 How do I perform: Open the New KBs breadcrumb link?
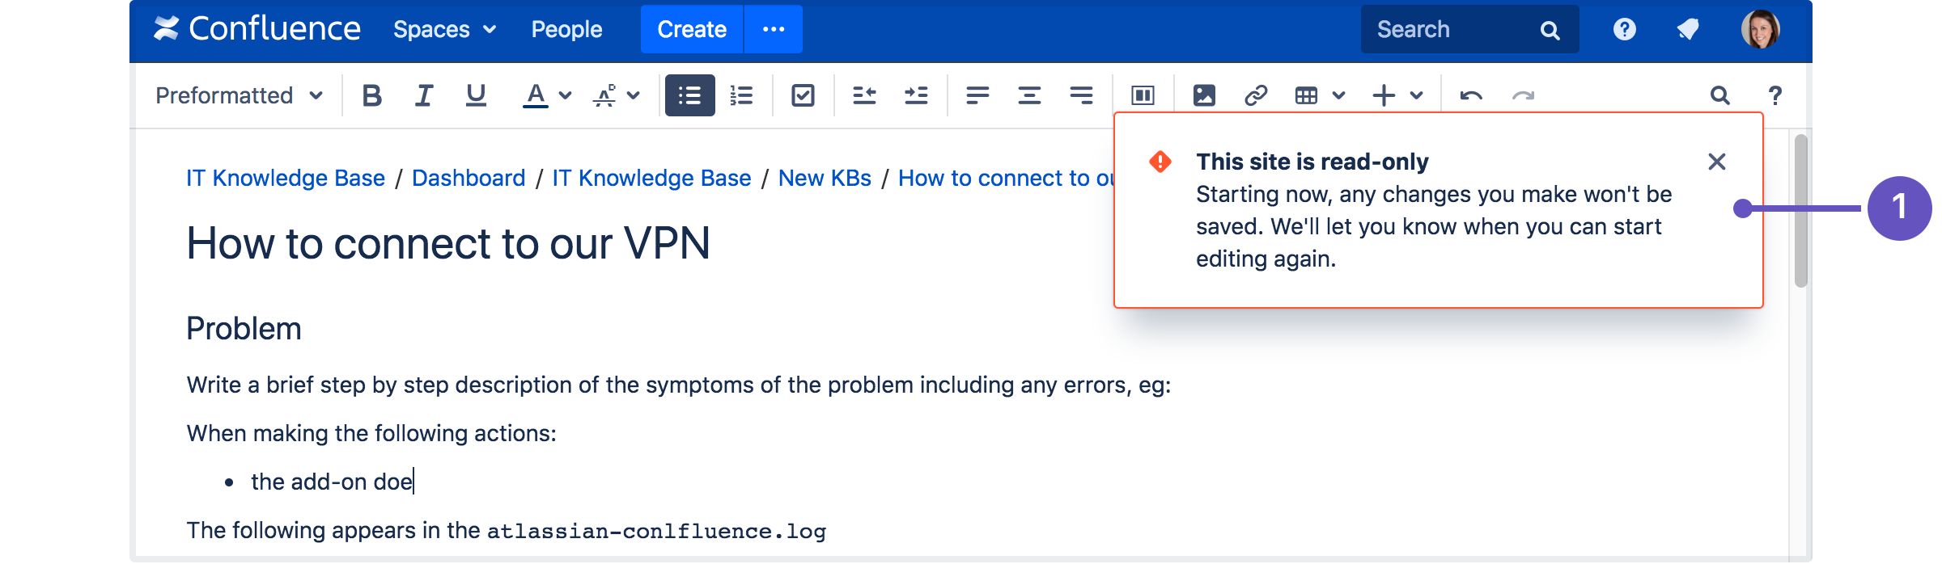(x=825, y=178)
